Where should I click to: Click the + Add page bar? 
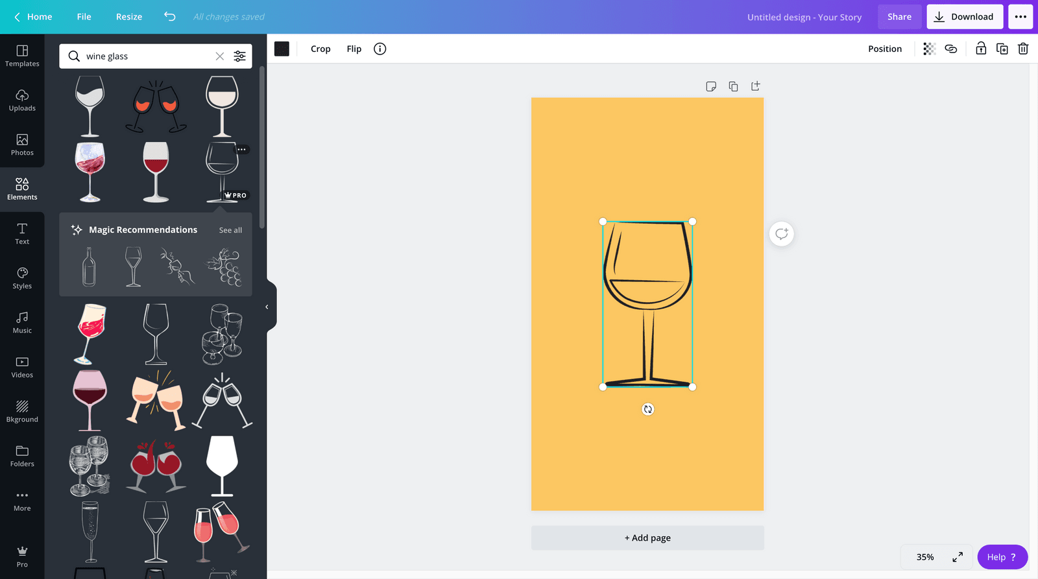click(647, 538)
